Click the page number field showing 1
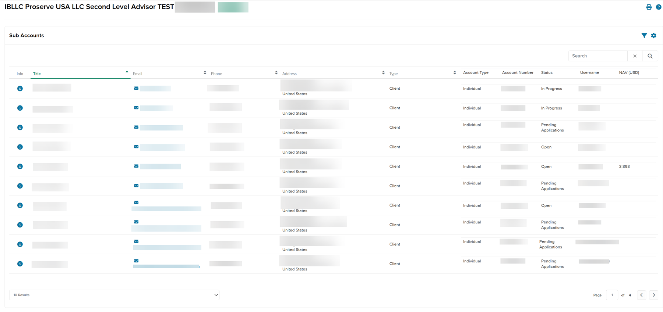This screenshot has width=663, height=312. point(612,295)
